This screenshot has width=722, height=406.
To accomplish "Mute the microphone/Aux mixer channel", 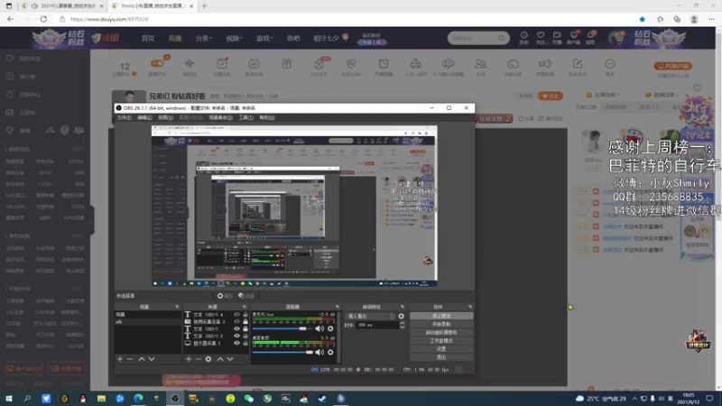I will point(319,328).
